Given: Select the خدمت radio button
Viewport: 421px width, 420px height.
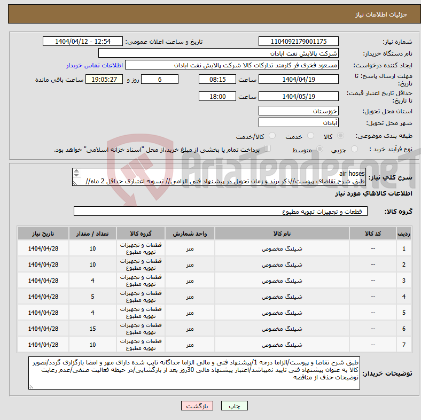Looking at the screenshot, I should point(310,136).
